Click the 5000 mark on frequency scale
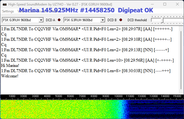The image size is (184, 119). (59, 96)
